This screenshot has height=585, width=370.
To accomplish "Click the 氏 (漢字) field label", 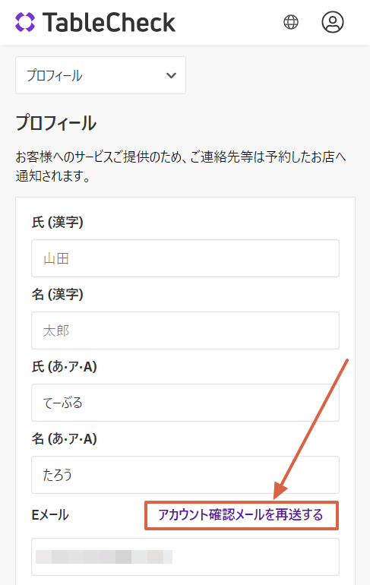I will pyautogui.click(x=58, y=222).
